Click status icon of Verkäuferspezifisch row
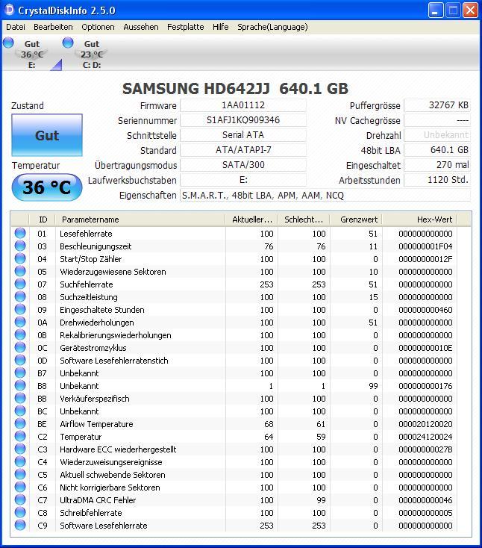The width and height of the screenshot is (482, 548). pyautogui.click(x=20, y=398)
